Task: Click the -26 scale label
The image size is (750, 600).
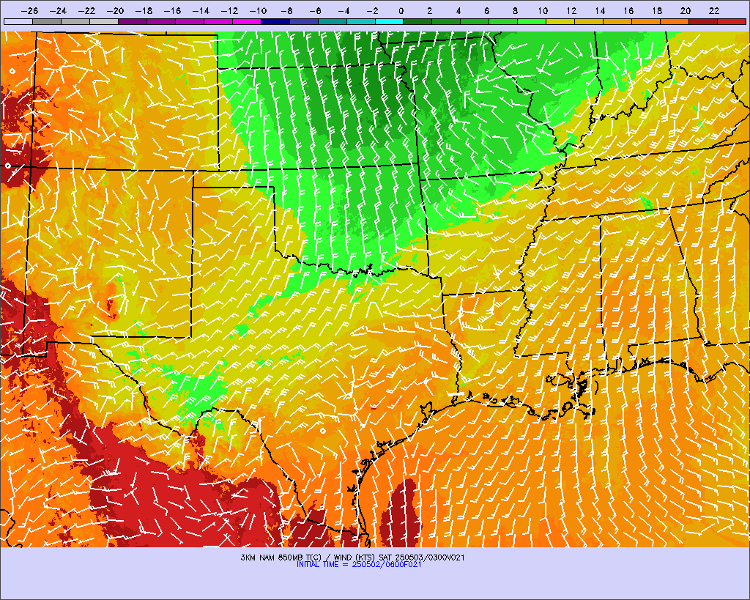Action: coord(29,10)
